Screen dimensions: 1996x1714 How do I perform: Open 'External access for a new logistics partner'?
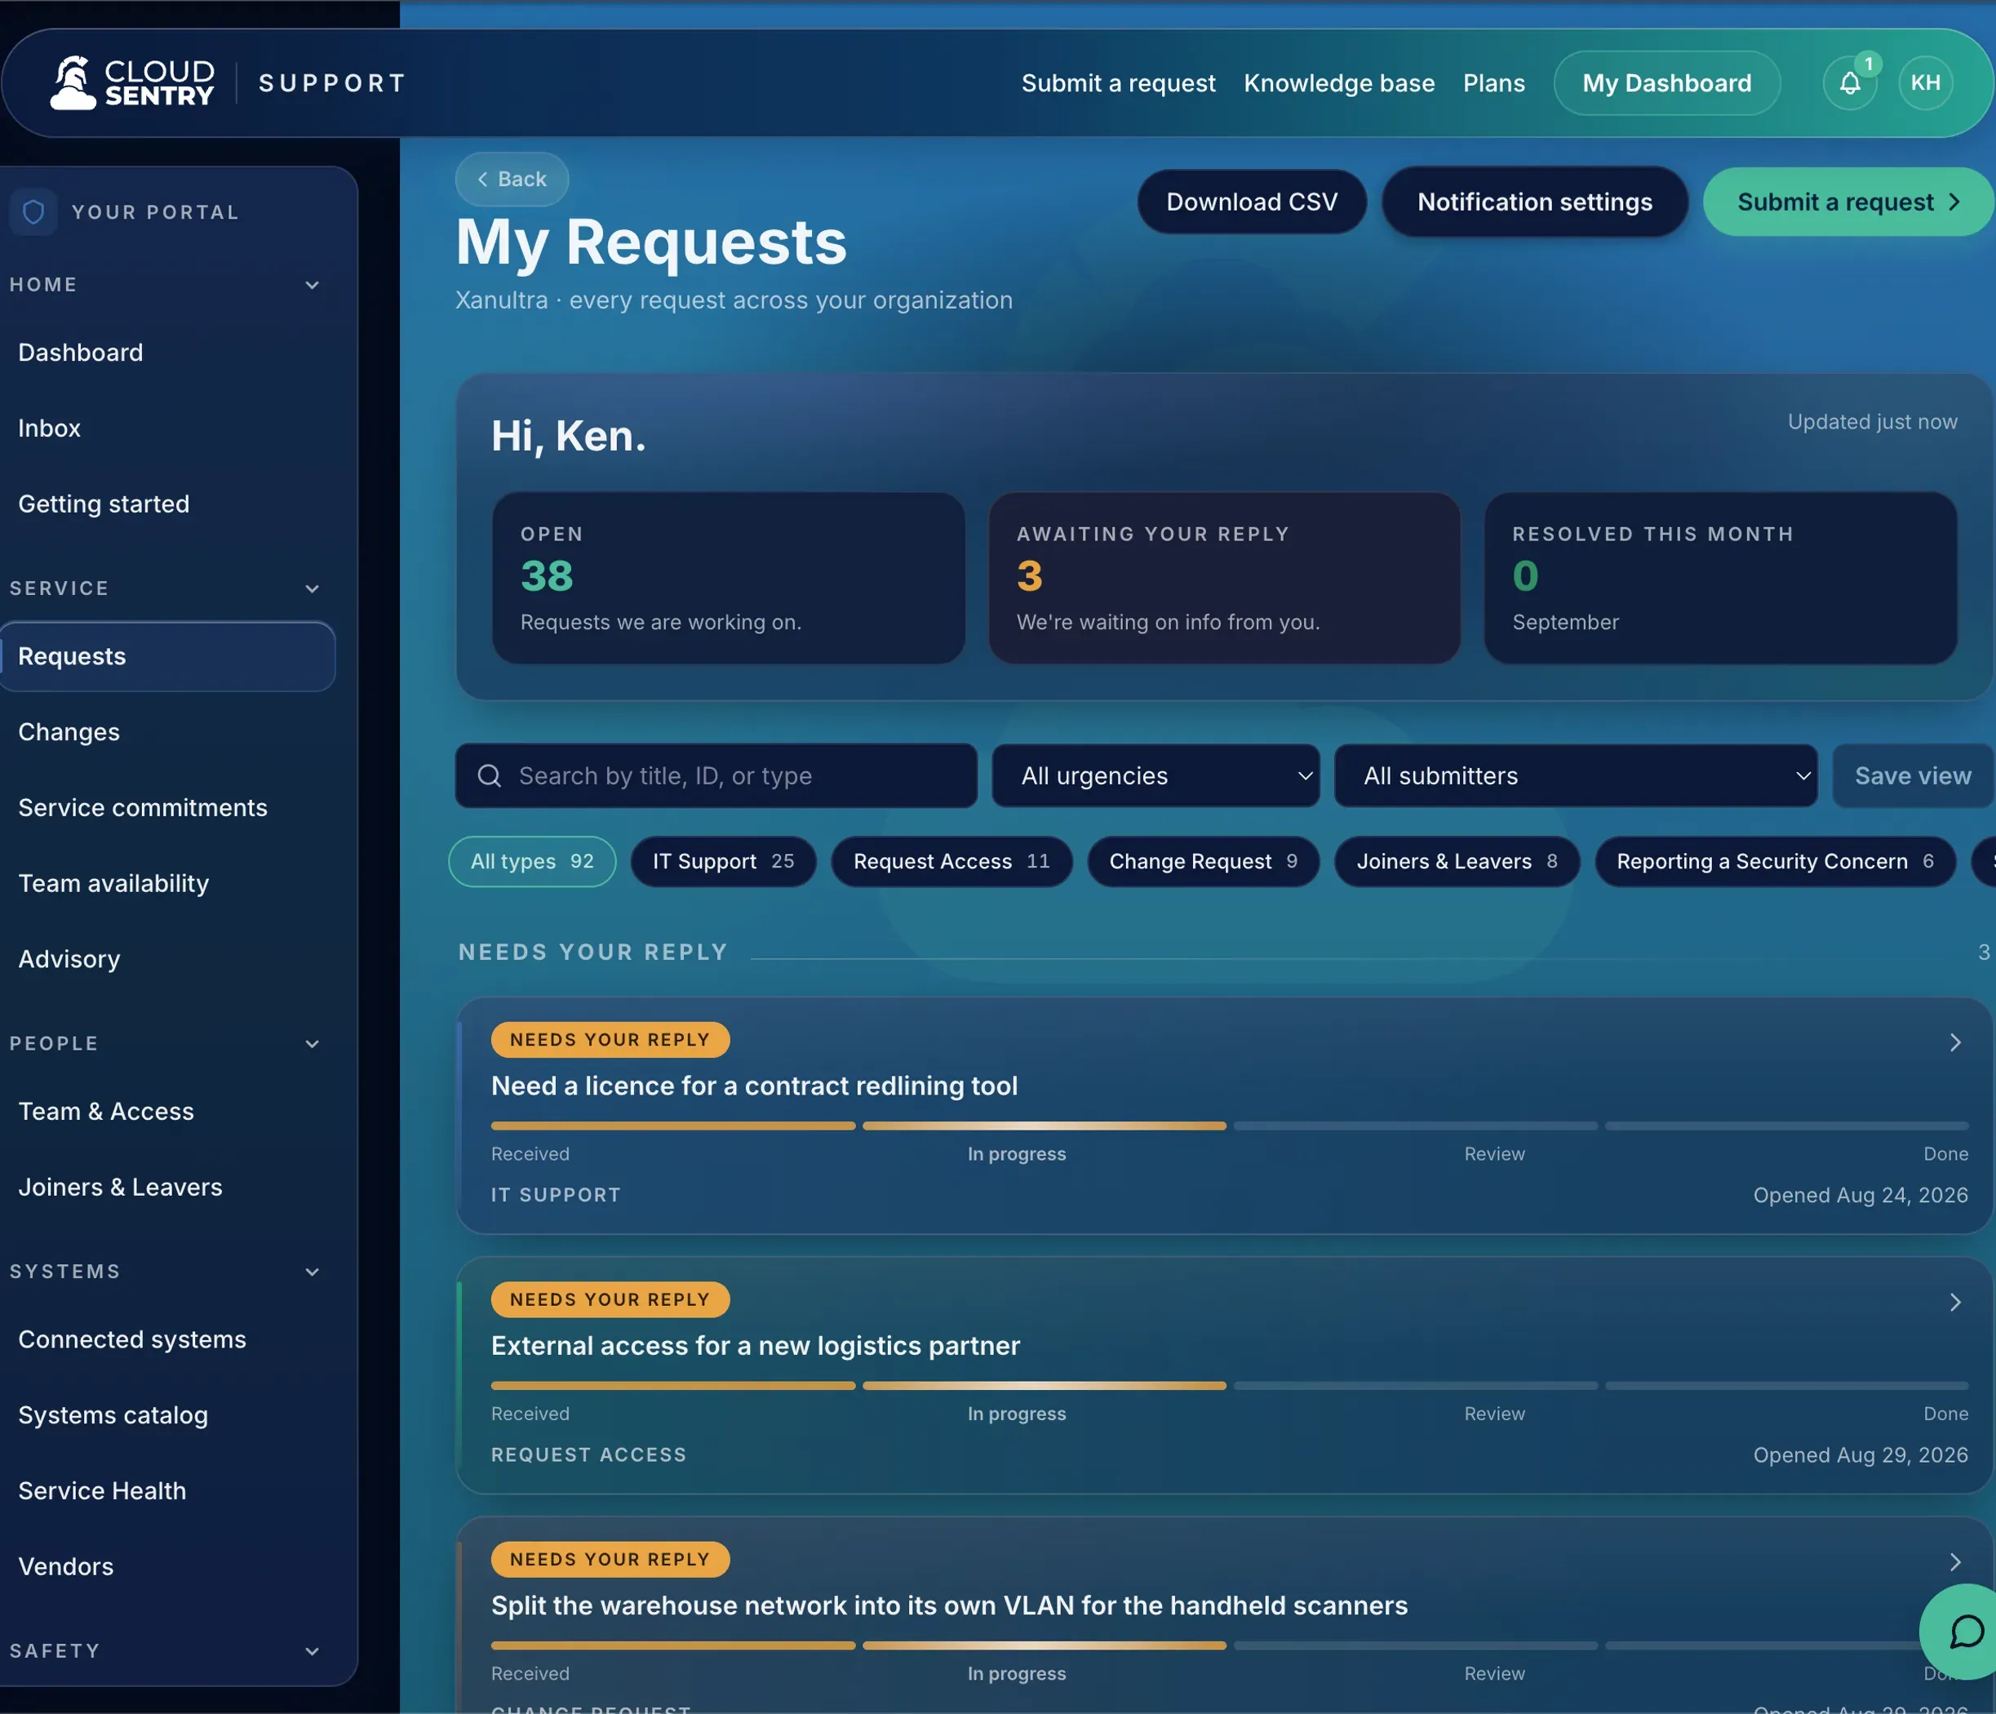[x=756, y=1346]
